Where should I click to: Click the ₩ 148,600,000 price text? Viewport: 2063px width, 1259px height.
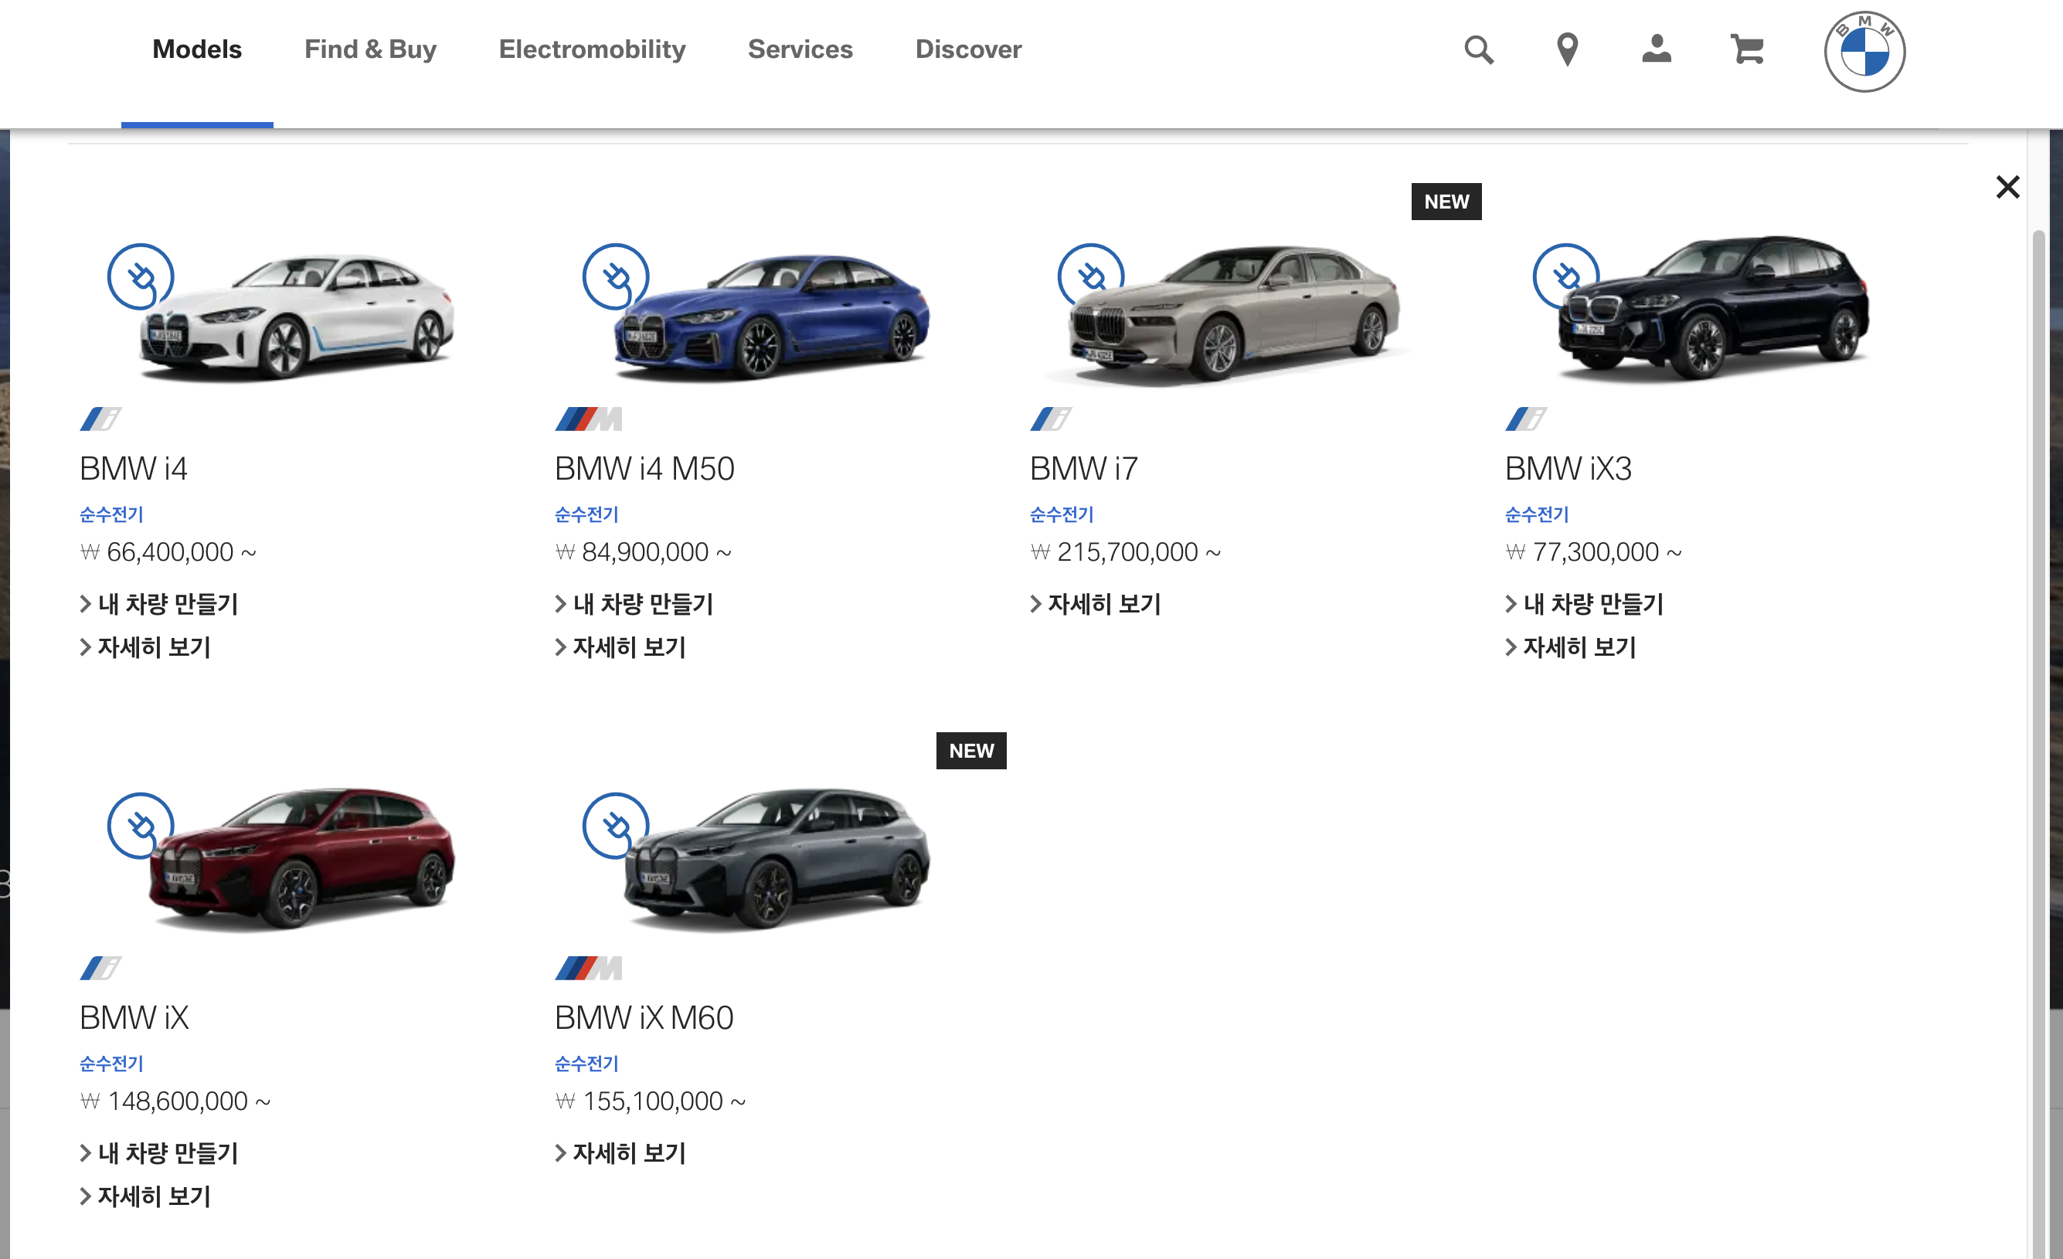[x=175, y=1101]
